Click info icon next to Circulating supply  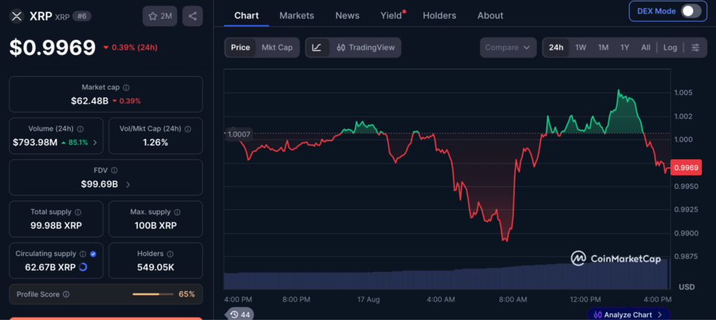83,254
